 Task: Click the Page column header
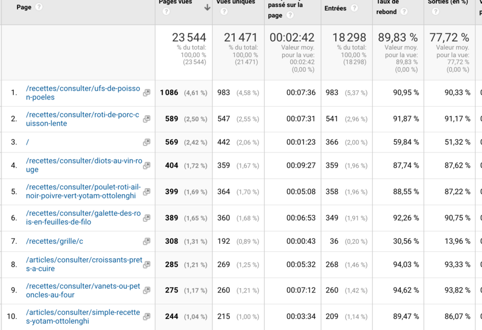point(24,7)
